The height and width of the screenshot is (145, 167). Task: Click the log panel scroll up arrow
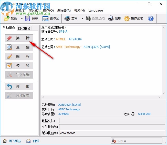[x=163, y=28]
